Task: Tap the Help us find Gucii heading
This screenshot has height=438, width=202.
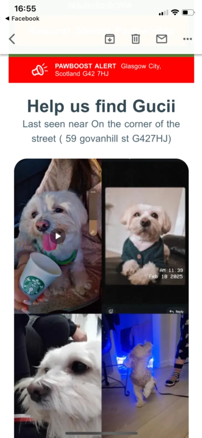Action: [x=101, y=106]
